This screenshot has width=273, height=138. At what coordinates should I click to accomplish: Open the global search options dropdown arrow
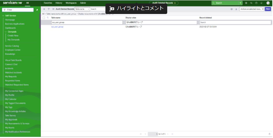(241, 3)
